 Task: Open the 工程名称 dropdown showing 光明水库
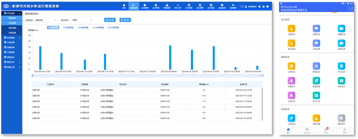45,20
